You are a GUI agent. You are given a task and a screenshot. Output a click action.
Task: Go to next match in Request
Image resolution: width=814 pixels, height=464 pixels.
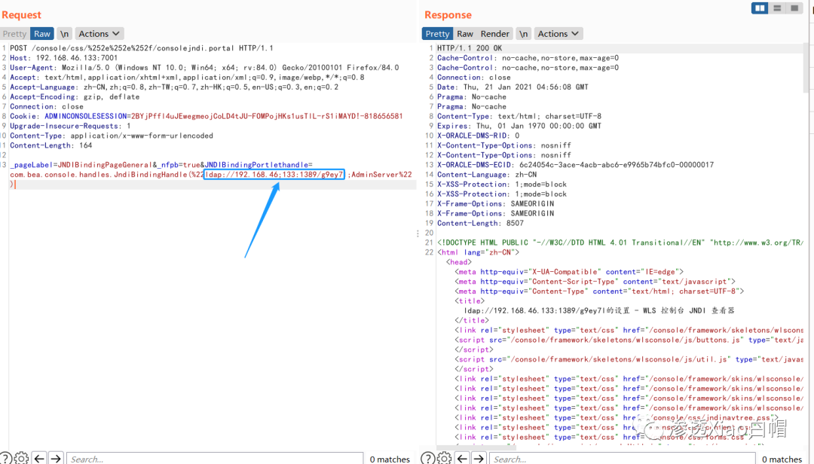(x=56, y=459)
